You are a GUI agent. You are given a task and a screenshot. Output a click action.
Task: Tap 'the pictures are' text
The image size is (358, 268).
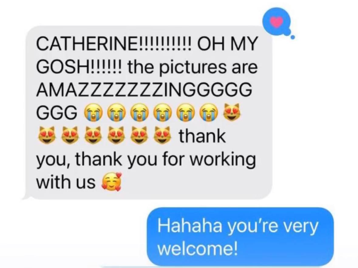[x=193, y=67]
